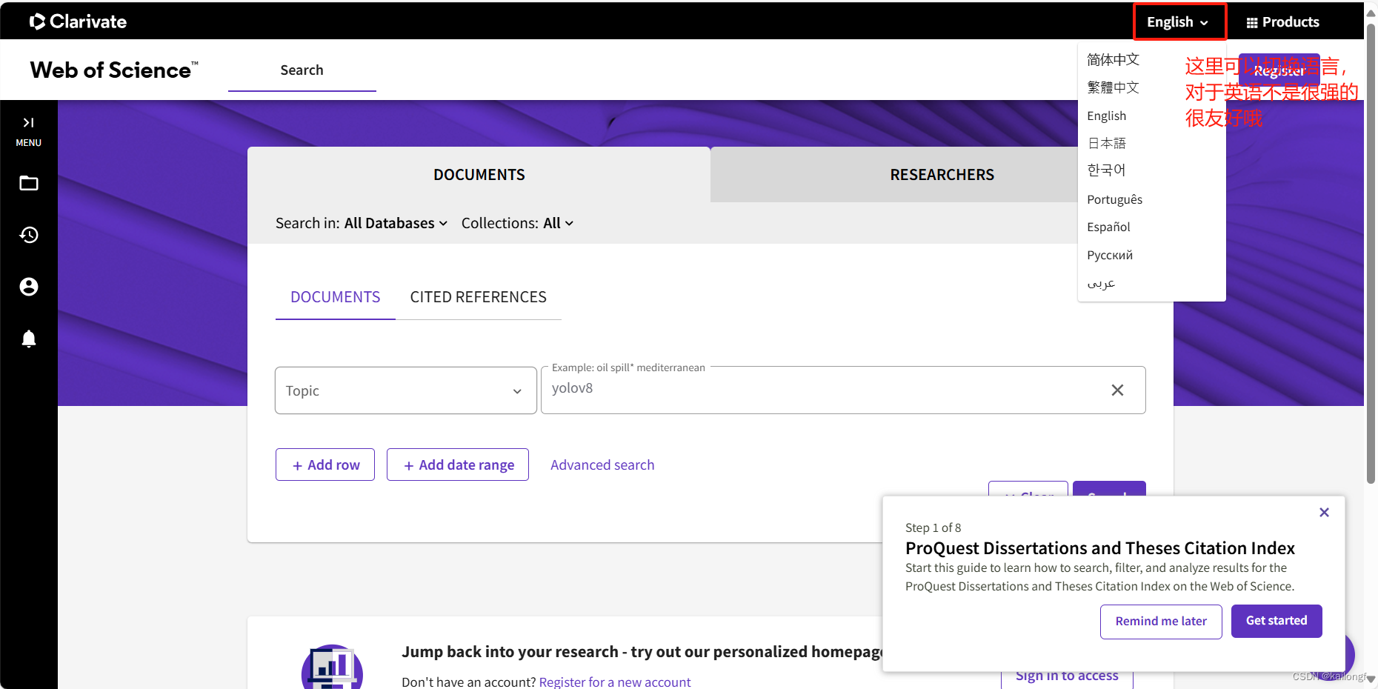Open the folder icon in sidebar

click(x=29, y=183)
